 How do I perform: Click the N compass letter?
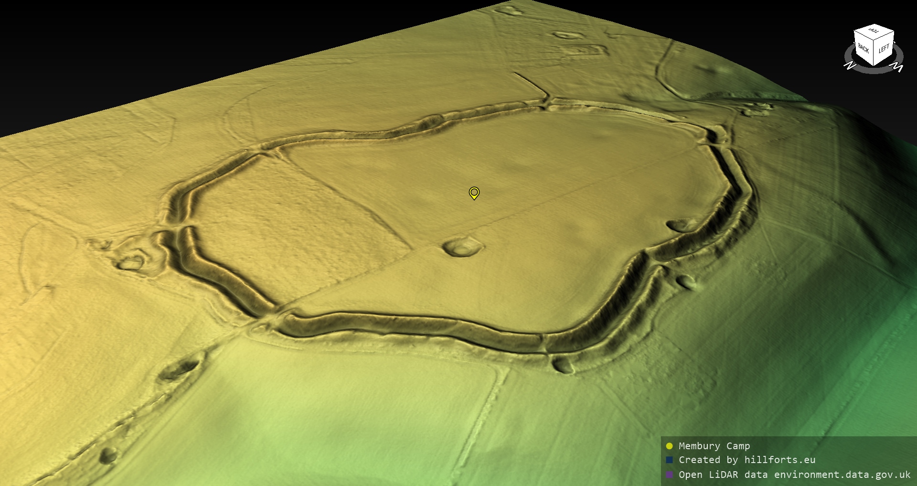click(849, 65)
